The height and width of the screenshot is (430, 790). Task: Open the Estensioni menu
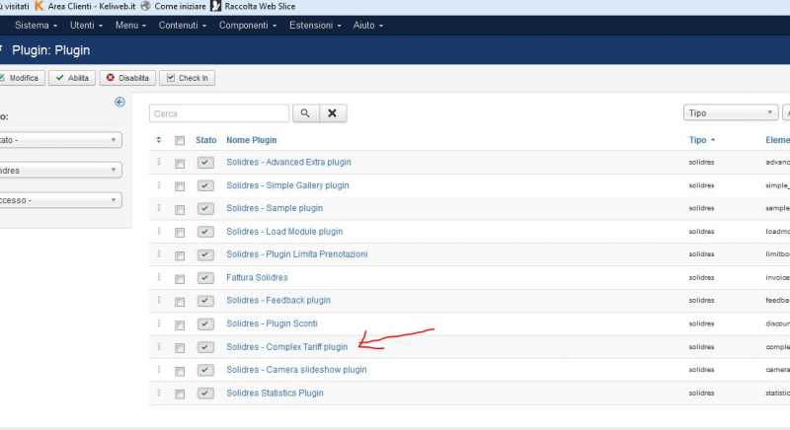click(315, 25)
